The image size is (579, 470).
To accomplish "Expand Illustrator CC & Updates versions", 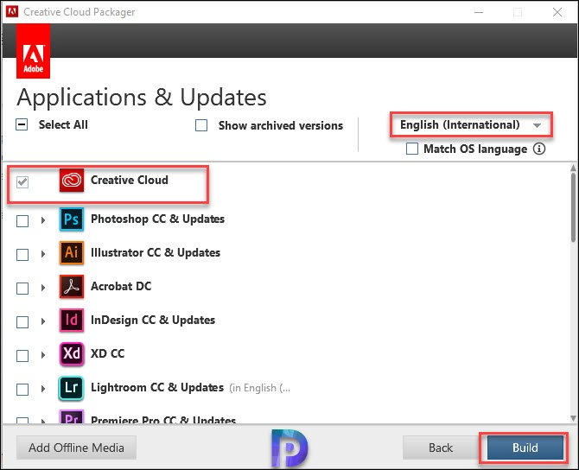I will (43, 254).
